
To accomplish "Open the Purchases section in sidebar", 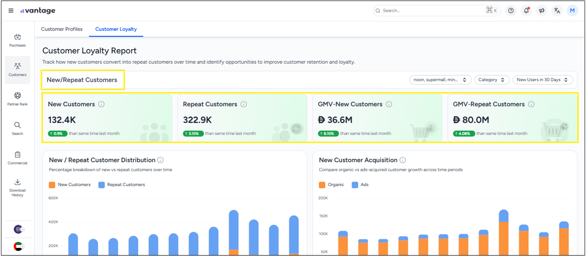I will pos(17,40).
